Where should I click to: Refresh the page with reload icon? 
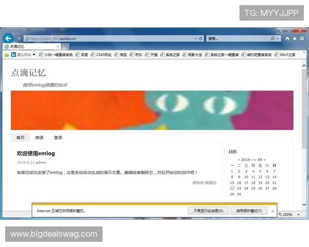click(201, 39)
